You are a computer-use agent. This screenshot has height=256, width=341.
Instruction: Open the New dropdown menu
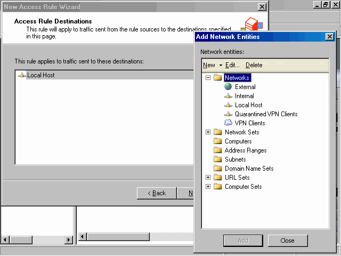click(212, 65)
